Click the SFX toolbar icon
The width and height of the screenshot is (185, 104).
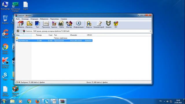[x=116, y=25]
